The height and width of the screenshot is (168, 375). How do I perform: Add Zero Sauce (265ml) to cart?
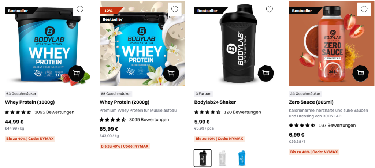(360, 73)
